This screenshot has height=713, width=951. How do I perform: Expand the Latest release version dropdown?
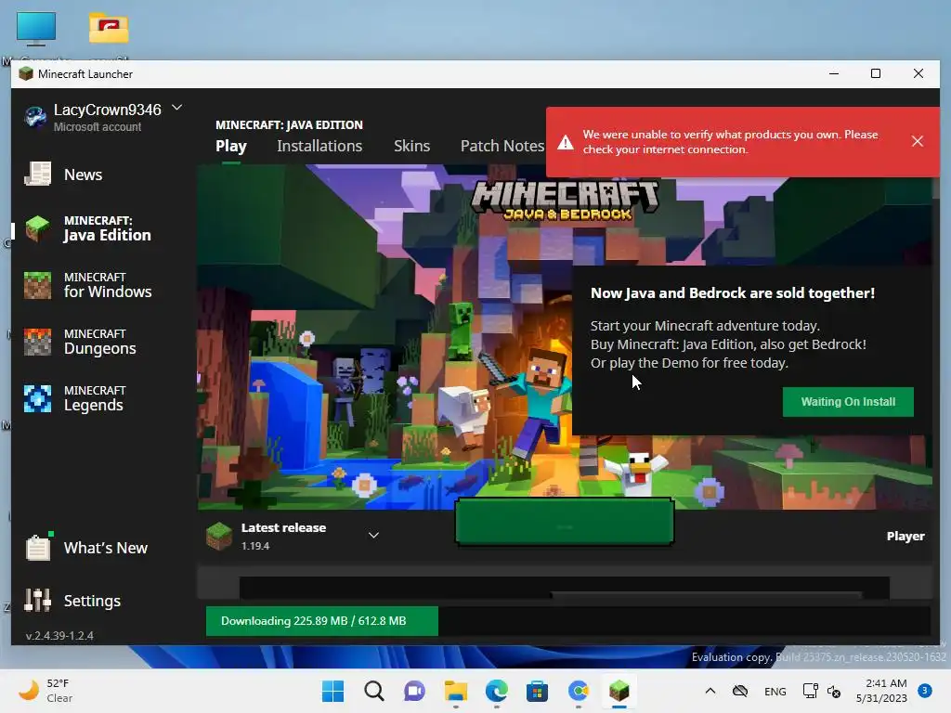tap(373, 536)
